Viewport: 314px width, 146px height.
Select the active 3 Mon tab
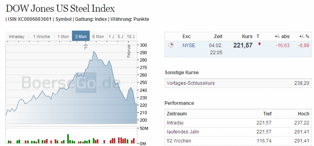(81, 36)
